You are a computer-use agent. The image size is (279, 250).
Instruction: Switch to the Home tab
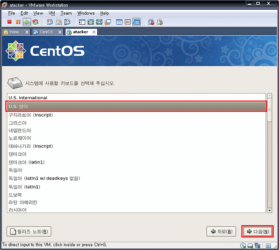pos(14,32)
